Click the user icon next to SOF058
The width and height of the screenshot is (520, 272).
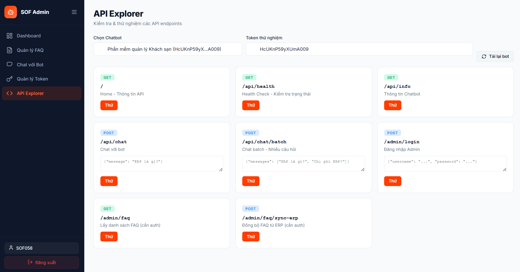11,248
